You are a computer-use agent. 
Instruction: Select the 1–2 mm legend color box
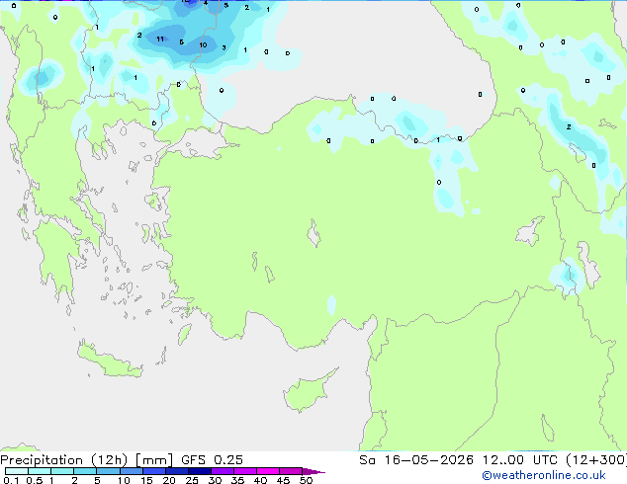[62, 471]
